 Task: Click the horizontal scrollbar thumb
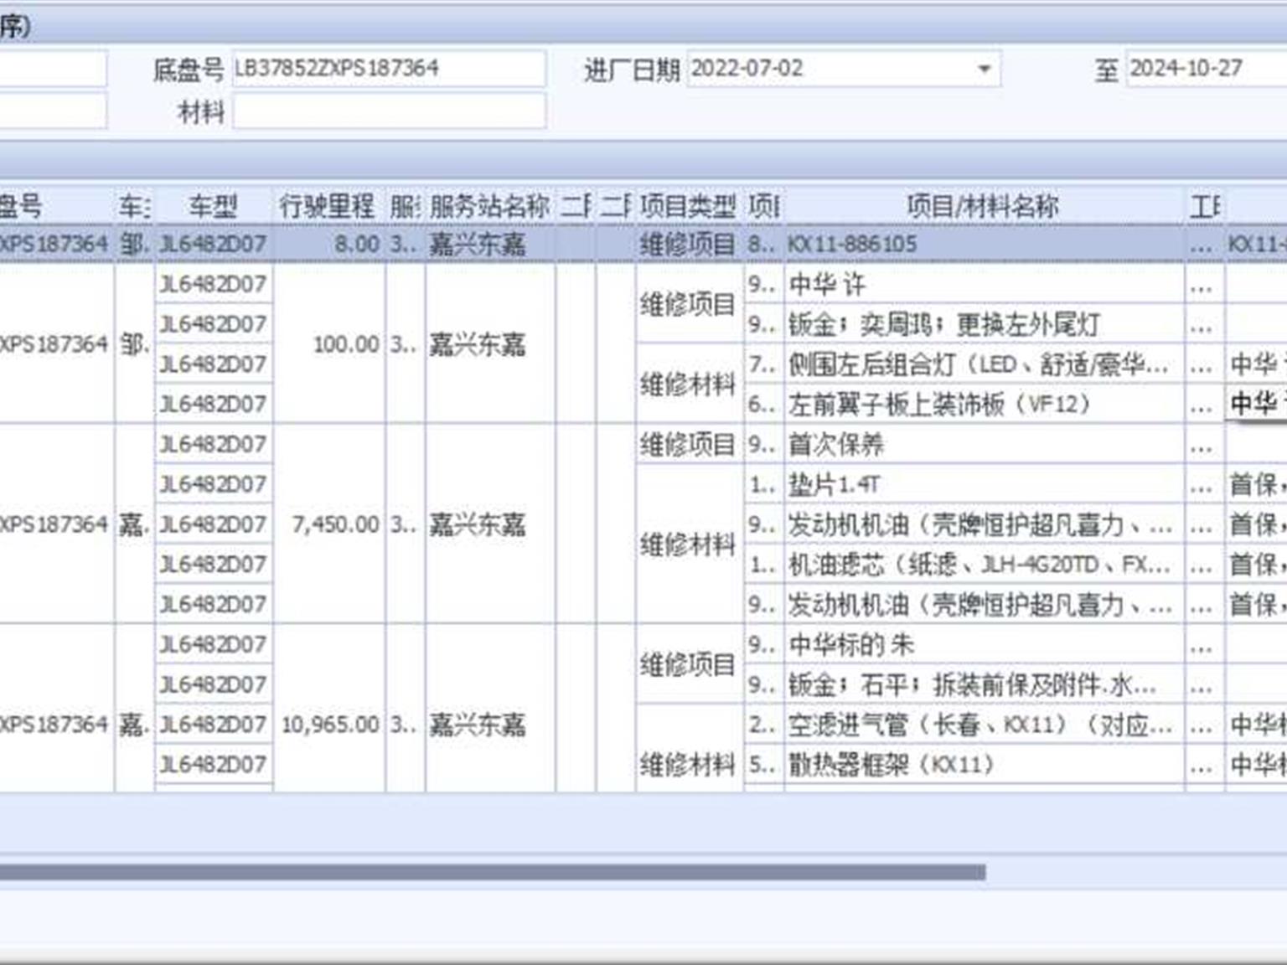click(x=493, y=872)
